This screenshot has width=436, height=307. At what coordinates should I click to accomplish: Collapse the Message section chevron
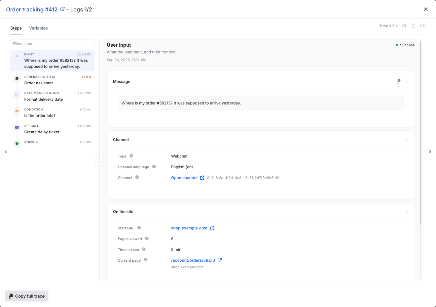[x=407, y=82]
